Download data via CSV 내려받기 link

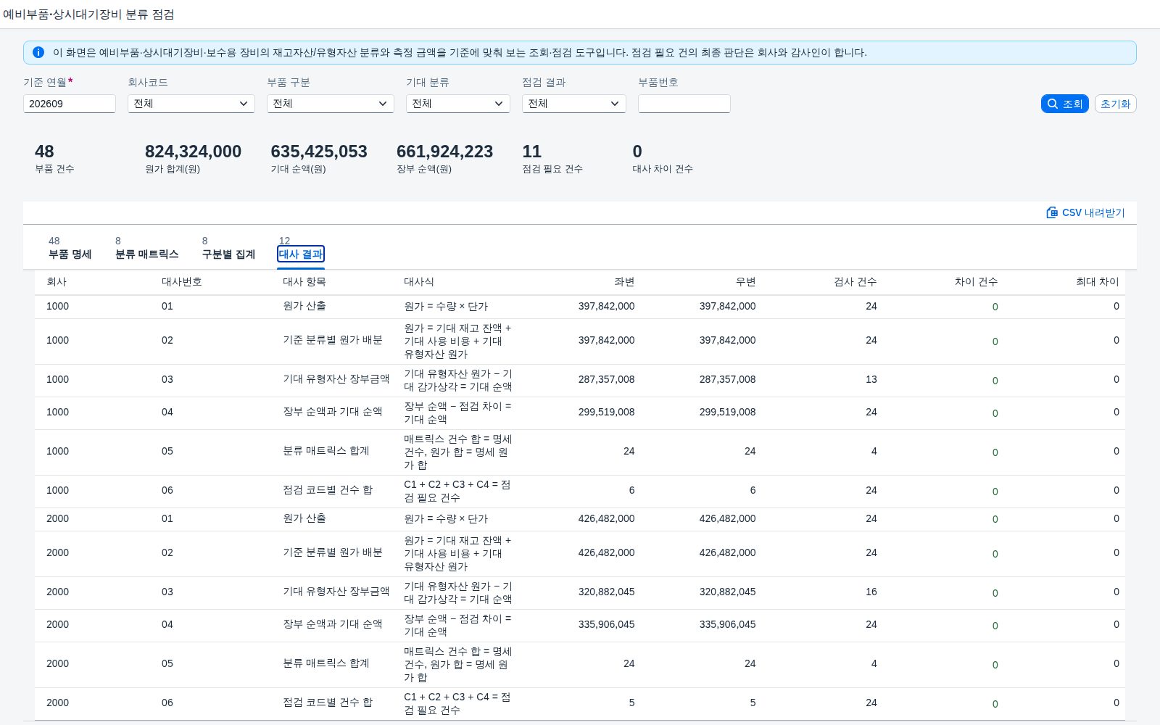[1085, 212]
